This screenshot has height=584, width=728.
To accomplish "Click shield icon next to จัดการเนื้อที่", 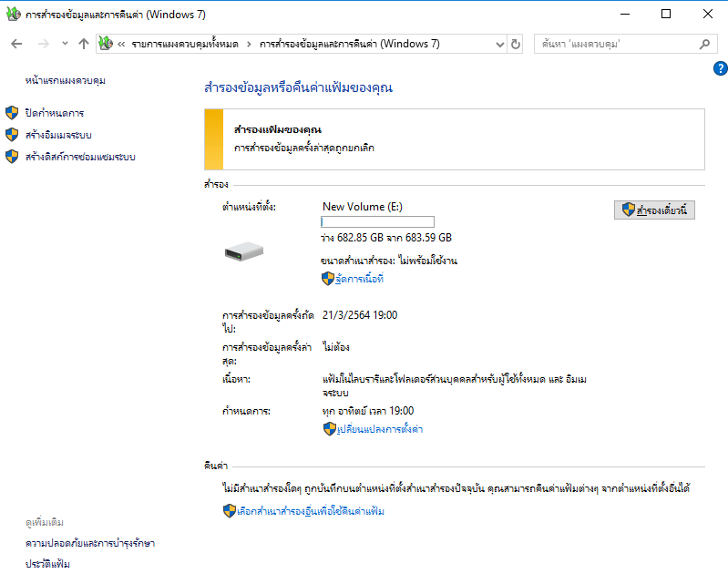I will tap(328, 279).
